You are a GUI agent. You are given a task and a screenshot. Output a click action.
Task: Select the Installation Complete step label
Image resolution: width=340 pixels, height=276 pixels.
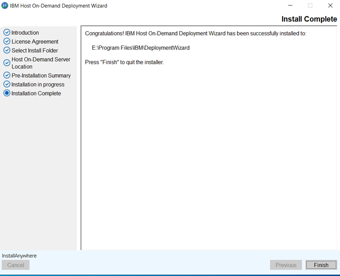[x=36, y=94]
